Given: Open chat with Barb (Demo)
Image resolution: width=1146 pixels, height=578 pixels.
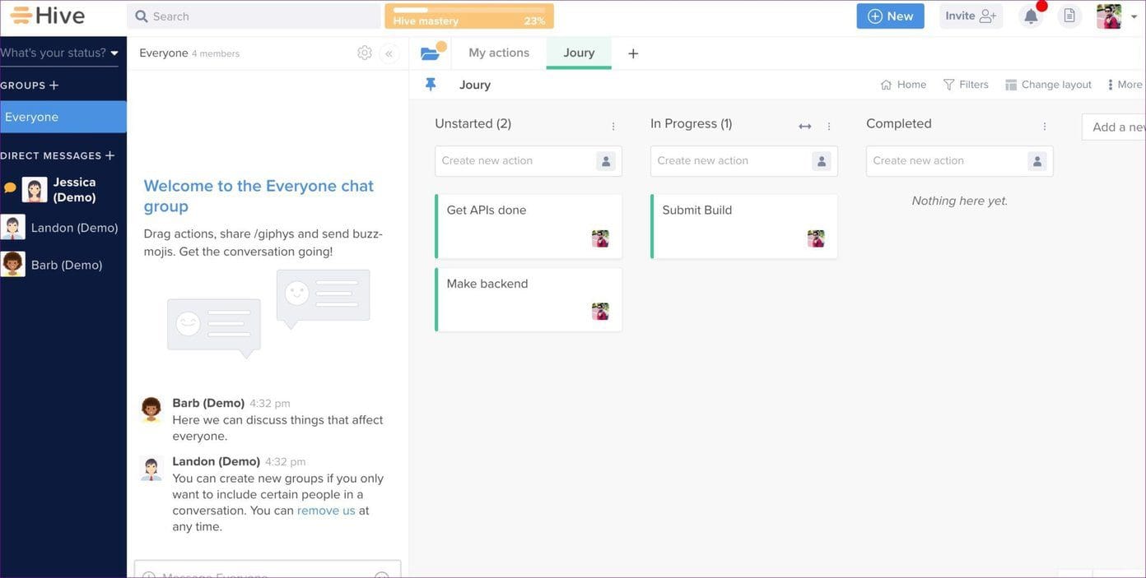Looking at the screenshot, I should click(63, 265).
